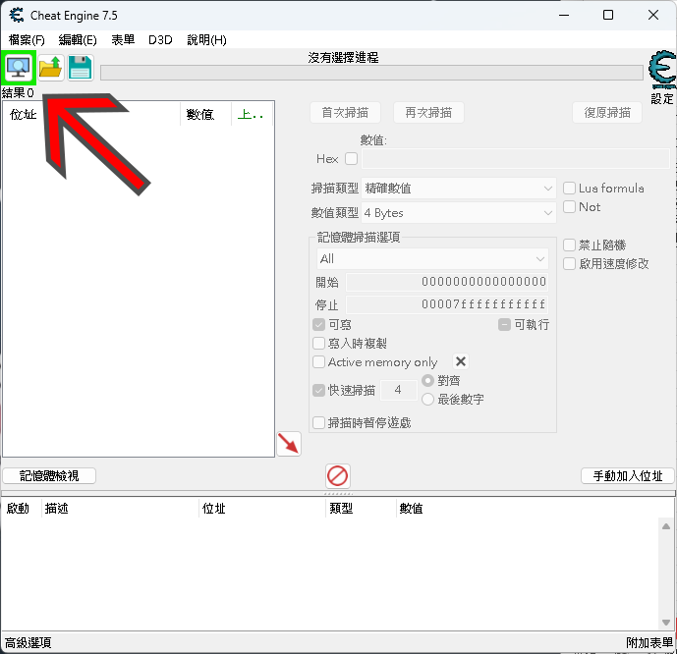Click 附加表單 in status bar
Viewport: 677px width, 654px height.
(649, 643)
